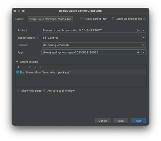Expand the Subscription FS-General dropdown
This screenshot has width=161, height=141.
coord(144,38)
